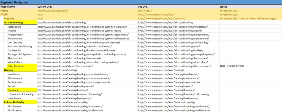Click the NOT IN DROP DOWN note cell
282x112 pixels.
point(232,66)
